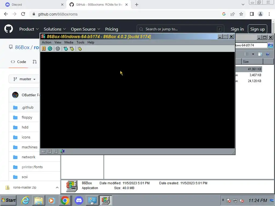275x206 pixels.
Task: Sort by Size column in Explorer
Action: (x=252, y=62)
